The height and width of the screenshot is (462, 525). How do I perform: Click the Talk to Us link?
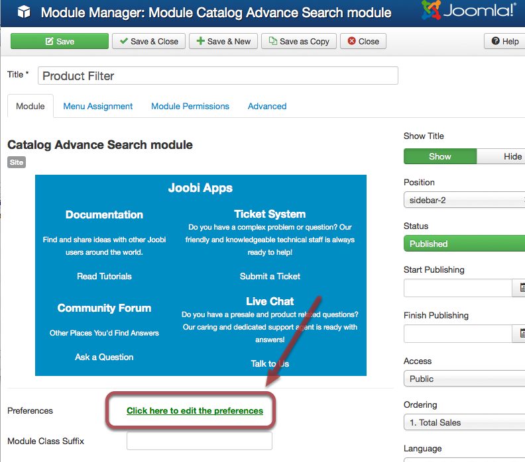(x=270, y=363)
